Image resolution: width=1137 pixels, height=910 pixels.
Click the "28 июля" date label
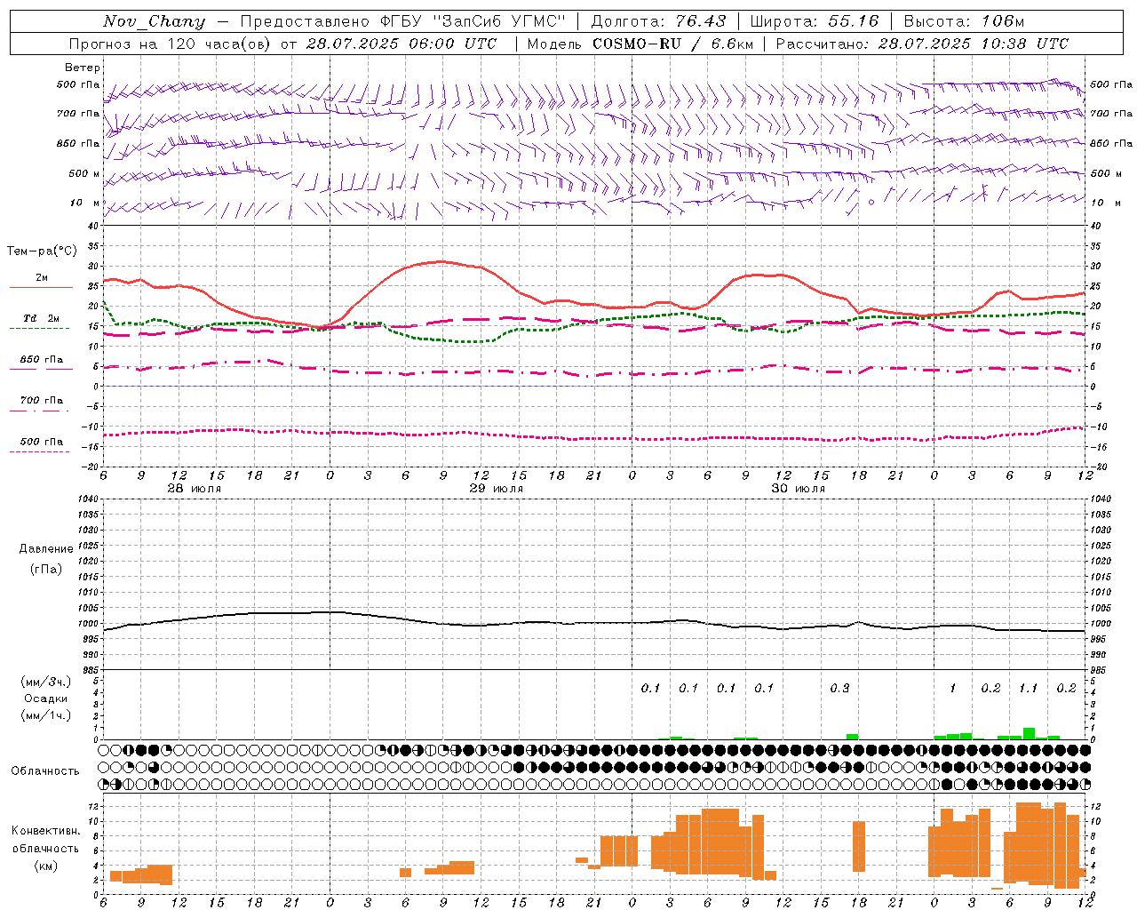[195, 489]
